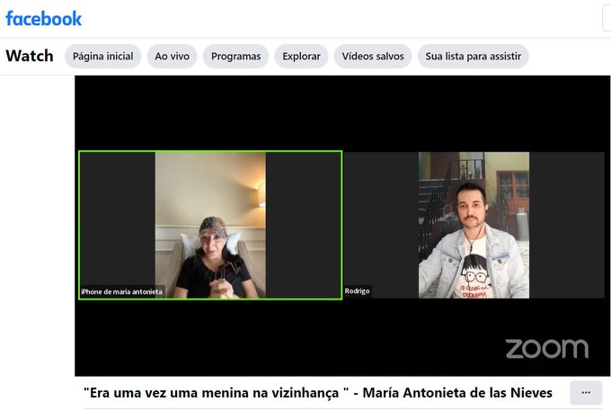The height and width of the screenshot is (411, 611).
Task: Open Sua lista para assistir
Action: [473, 56]
